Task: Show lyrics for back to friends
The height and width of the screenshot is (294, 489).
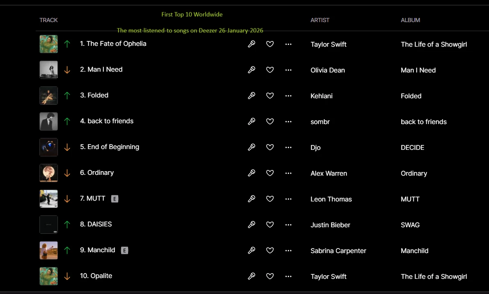Action: click(x=251, y=121)
